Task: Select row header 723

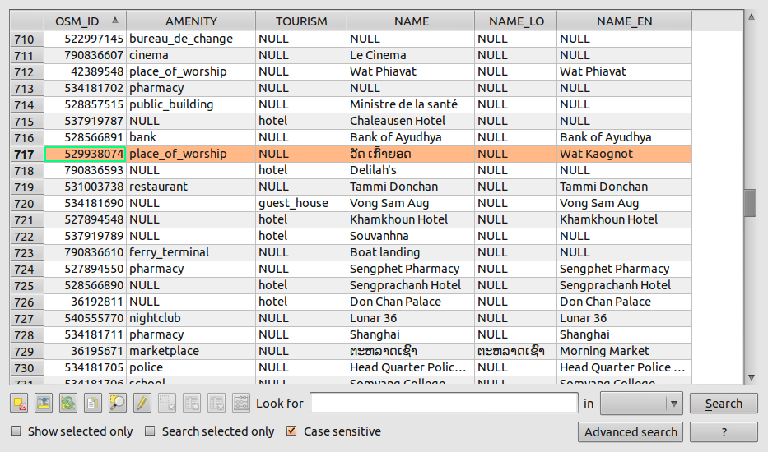Action: pos(27,253)
